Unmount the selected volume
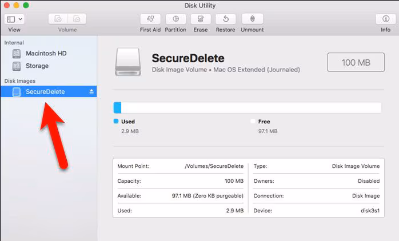 point(252,19)
